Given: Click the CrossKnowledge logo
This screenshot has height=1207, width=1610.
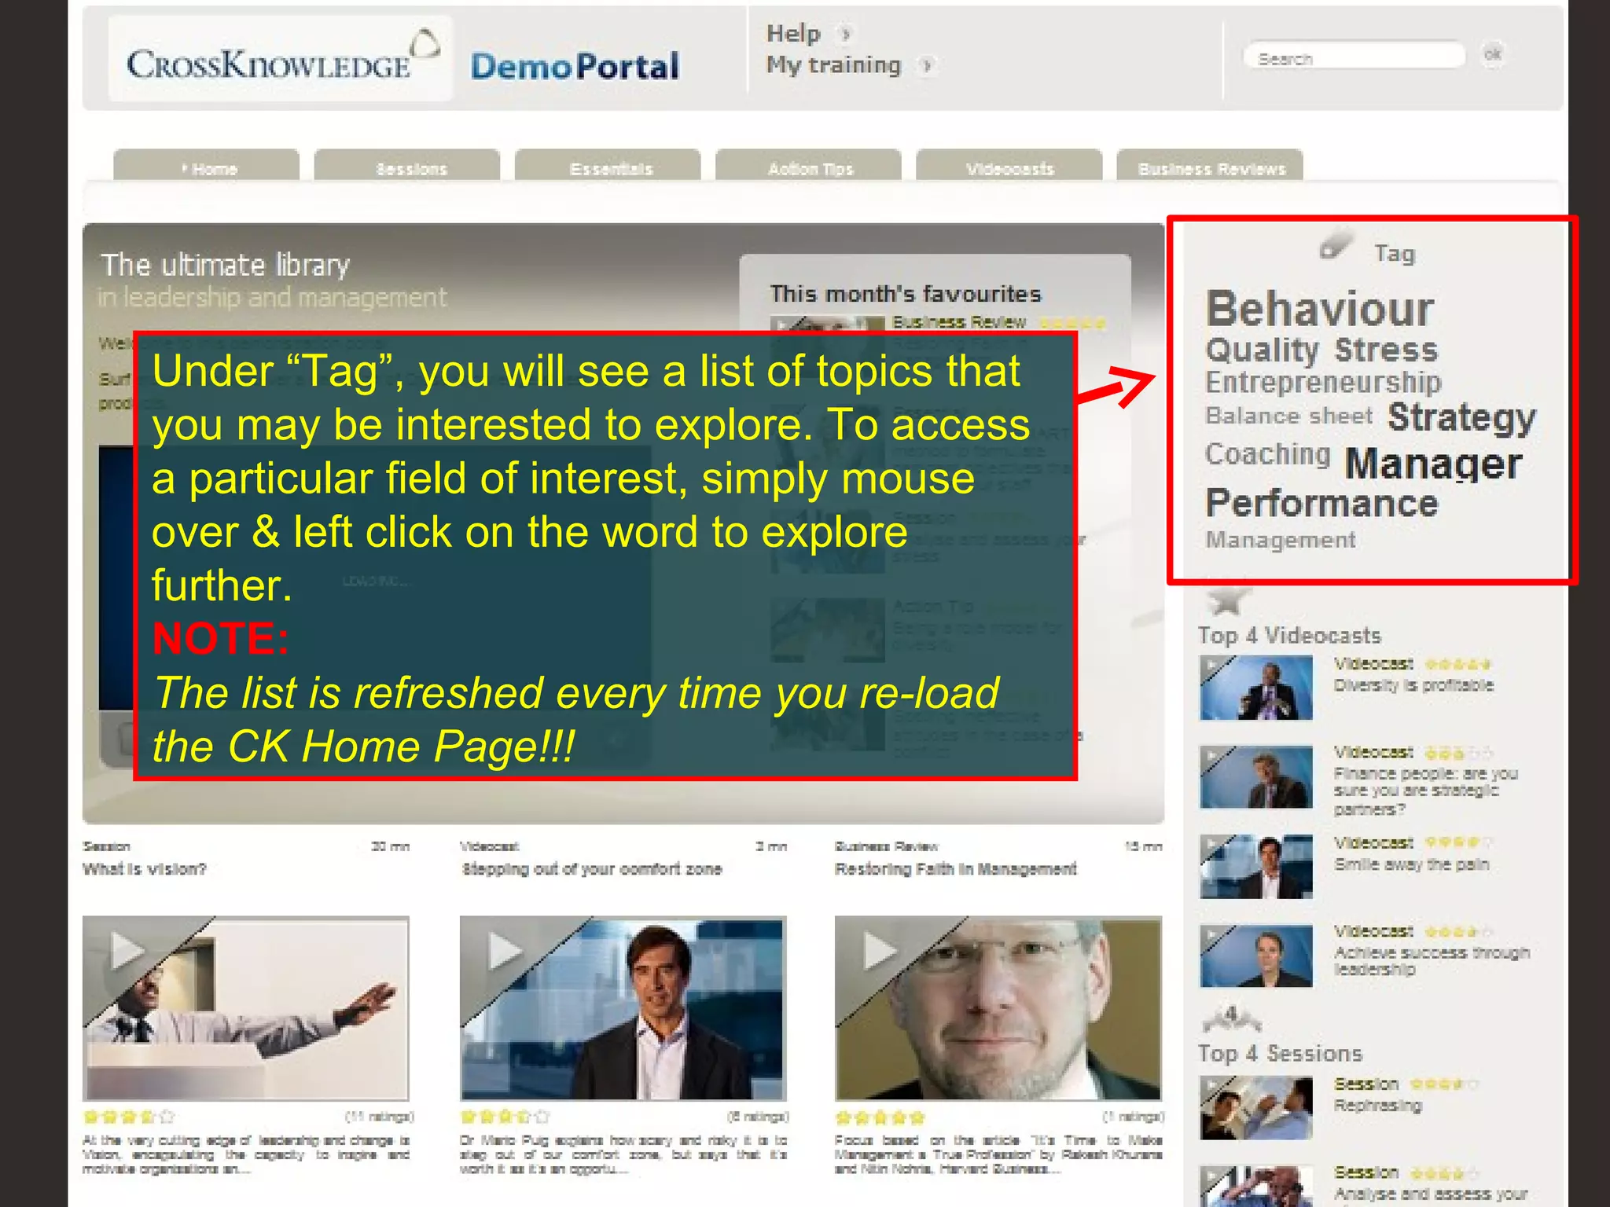Looking at the screenshot, I should (281, 58).
